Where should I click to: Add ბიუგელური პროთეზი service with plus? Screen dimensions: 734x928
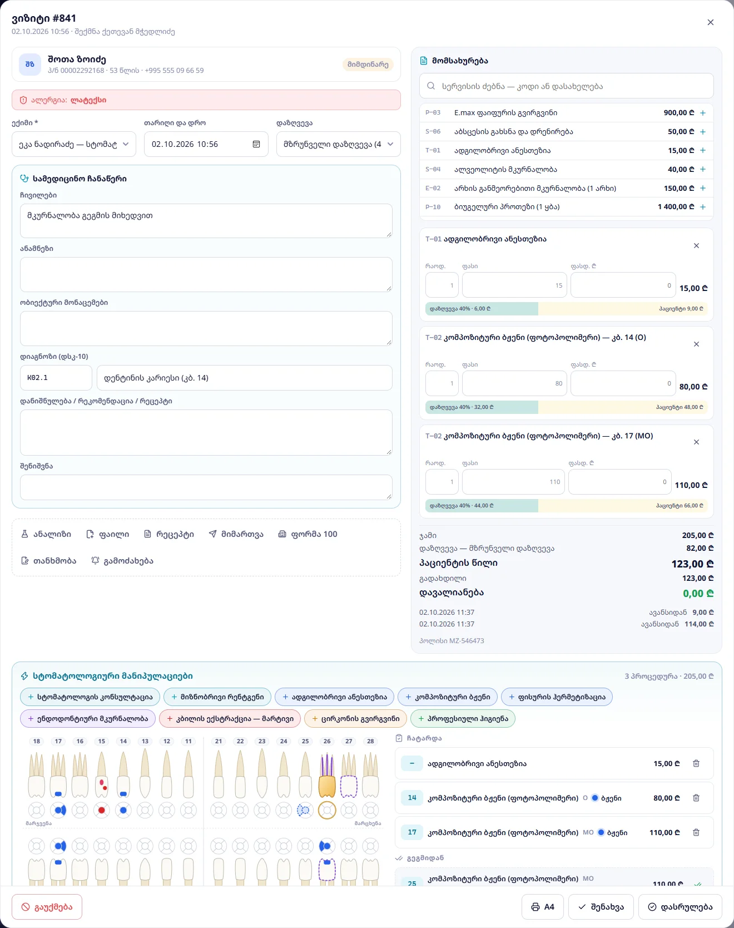(703, 207)
